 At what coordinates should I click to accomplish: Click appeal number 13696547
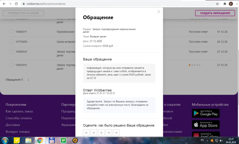[21, 52]
